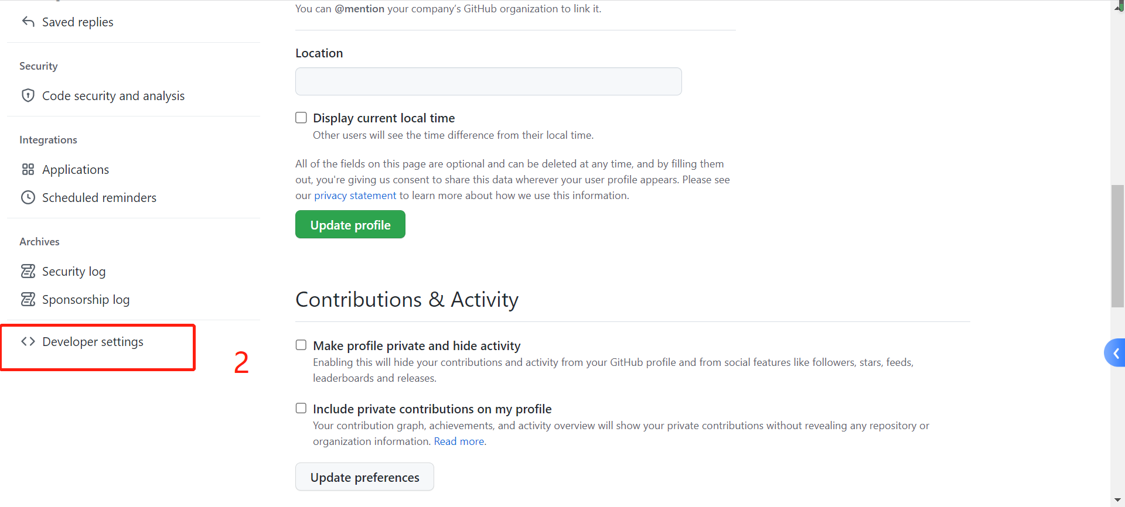Expand the blue side panel arrow
Viewport: 1125px width, 507px height.
pyautogui.click(x=1116, y=353)
